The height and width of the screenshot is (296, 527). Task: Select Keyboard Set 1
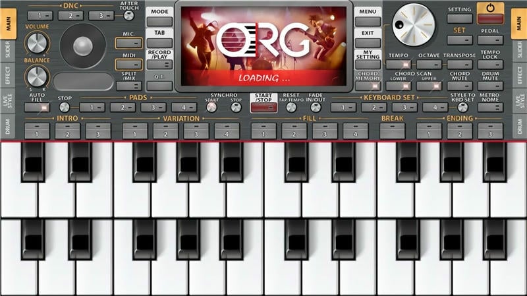click(343, 107)
